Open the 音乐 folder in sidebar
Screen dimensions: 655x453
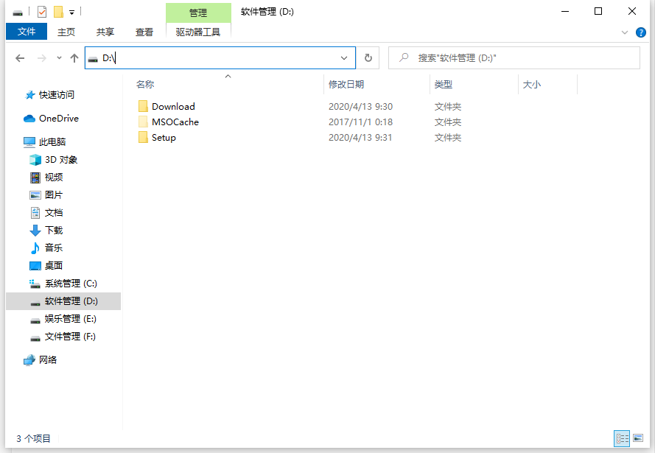(54, 247)
